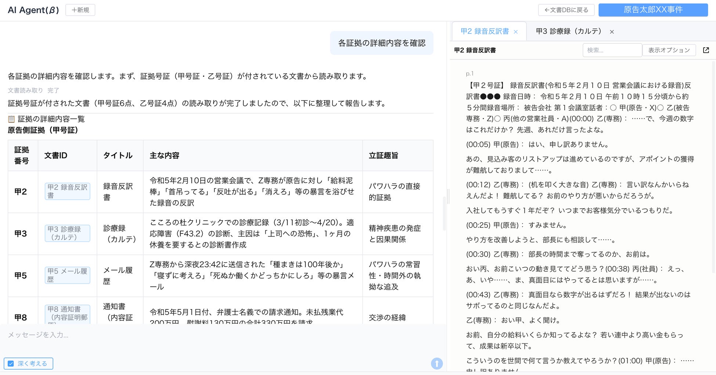This screenshot has width=716, height=375.
Task: Open the 甲3 診療録 document chip
Action: pyautogui.click(x=68, y=233)
